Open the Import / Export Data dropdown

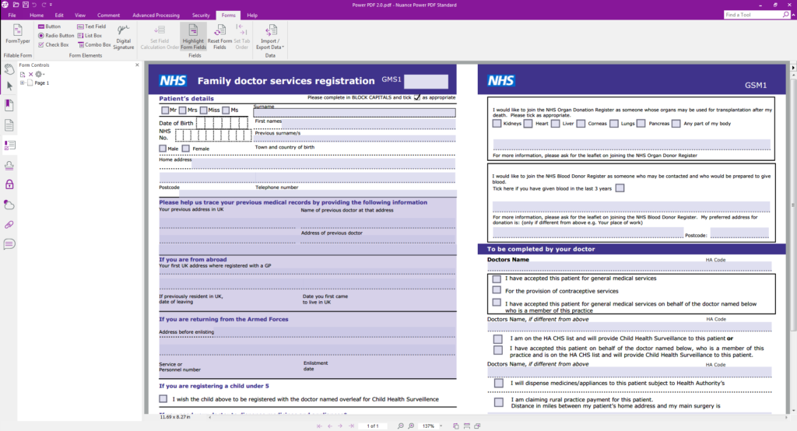(x=270, y=37)
